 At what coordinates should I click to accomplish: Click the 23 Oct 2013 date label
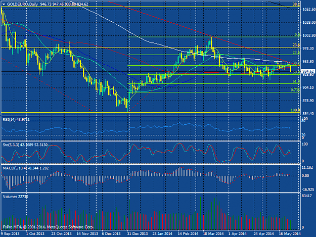coord(61,234)
